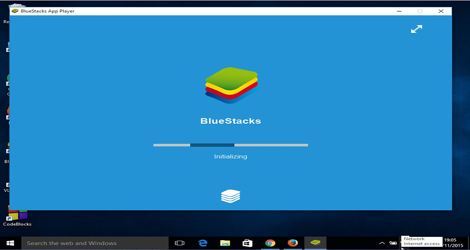Launch Google Chrome from taskbar
The height and width of the screenshot is (250, 470).
pos(270,243)
